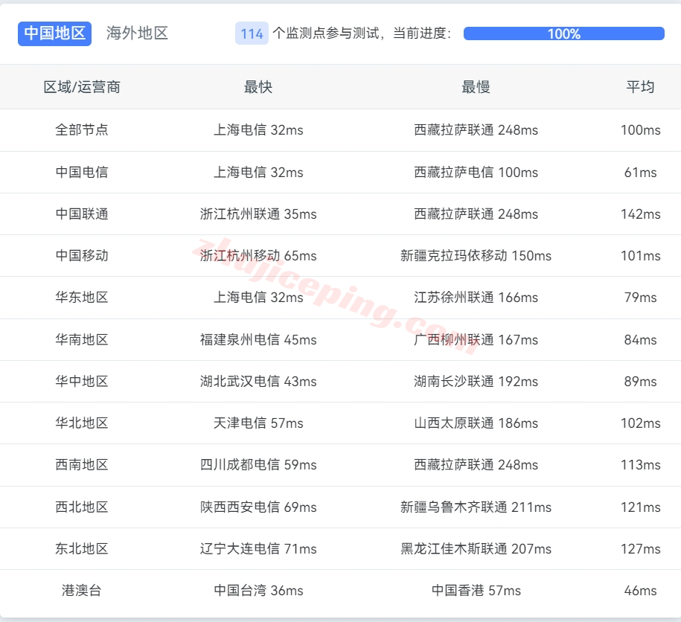681x622 pixels.
Task: Select the 华中地区 row label
Action: click(x=82, y=382)
